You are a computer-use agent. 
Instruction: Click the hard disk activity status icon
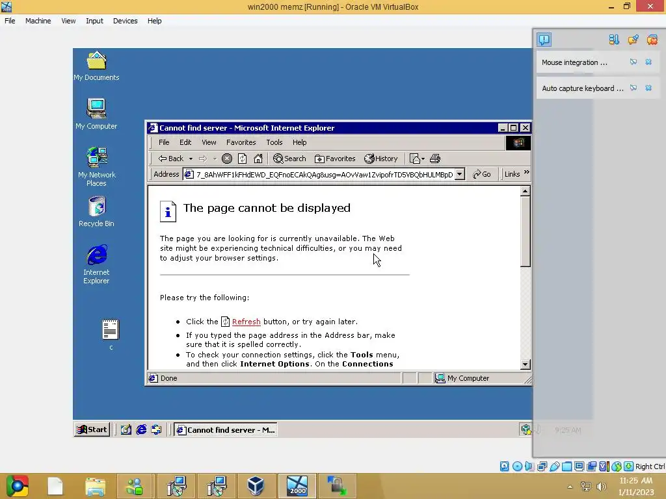click(x=504, y=467)
